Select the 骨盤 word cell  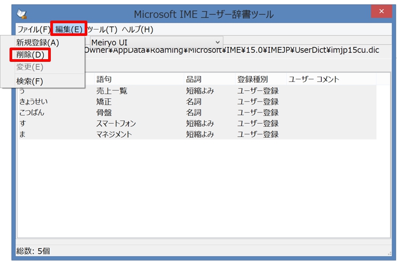104,113
